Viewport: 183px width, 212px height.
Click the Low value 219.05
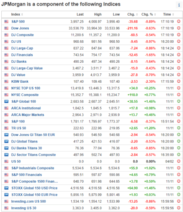click(x=114, y=128)
